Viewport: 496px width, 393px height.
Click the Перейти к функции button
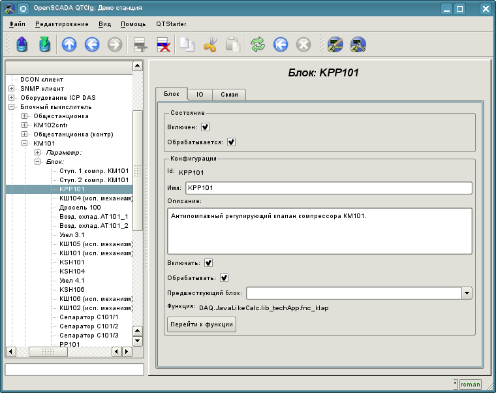pyautogui.click(x=201, y=324)
